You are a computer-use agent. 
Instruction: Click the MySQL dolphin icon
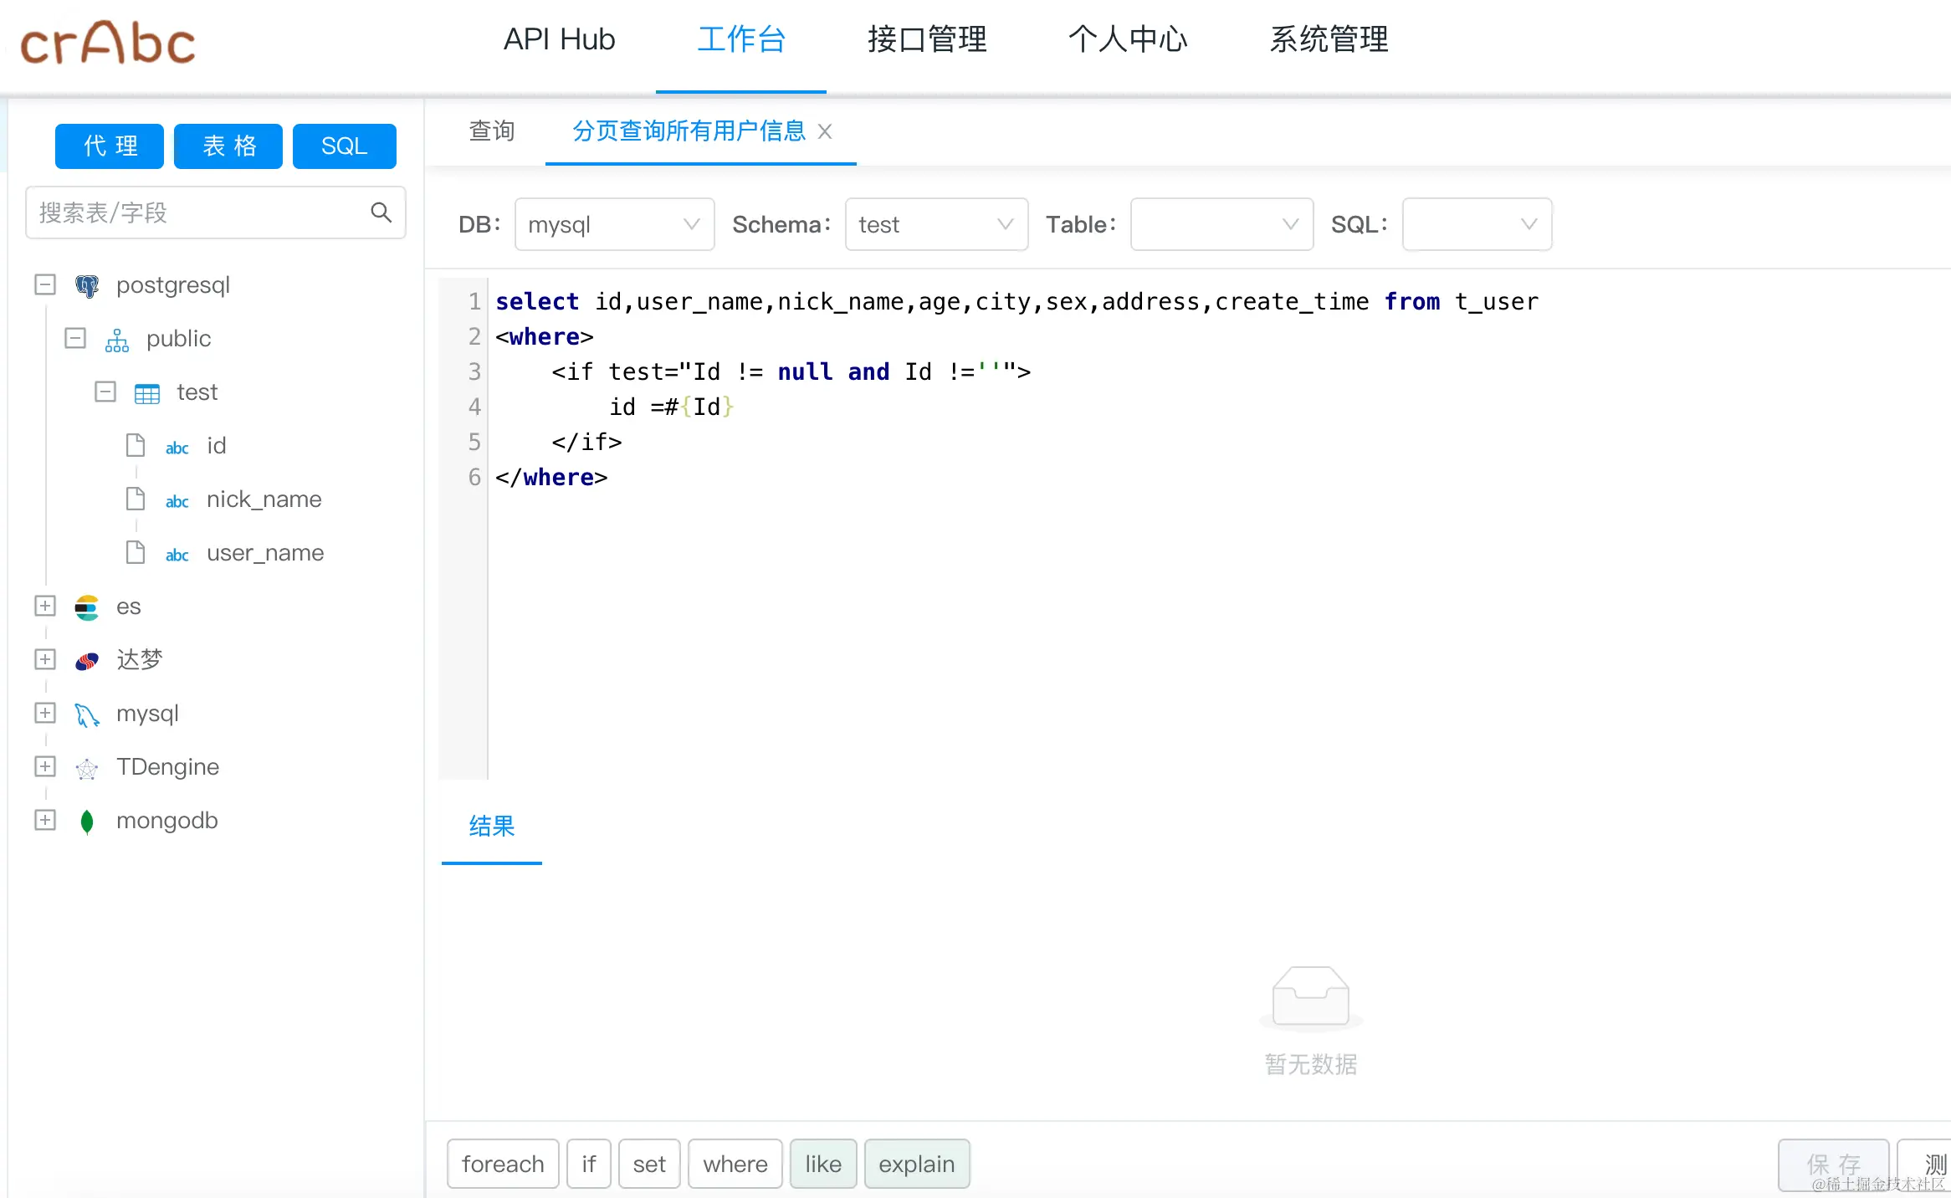[x=87, y=714]
